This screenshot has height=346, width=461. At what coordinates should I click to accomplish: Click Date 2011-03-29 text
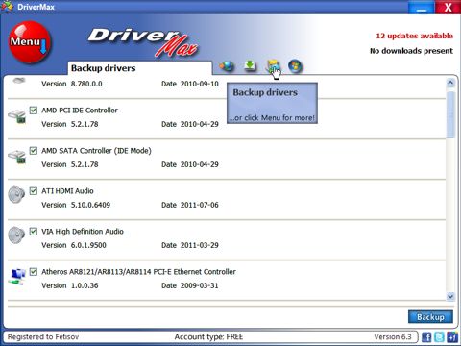tap(190, 245)
